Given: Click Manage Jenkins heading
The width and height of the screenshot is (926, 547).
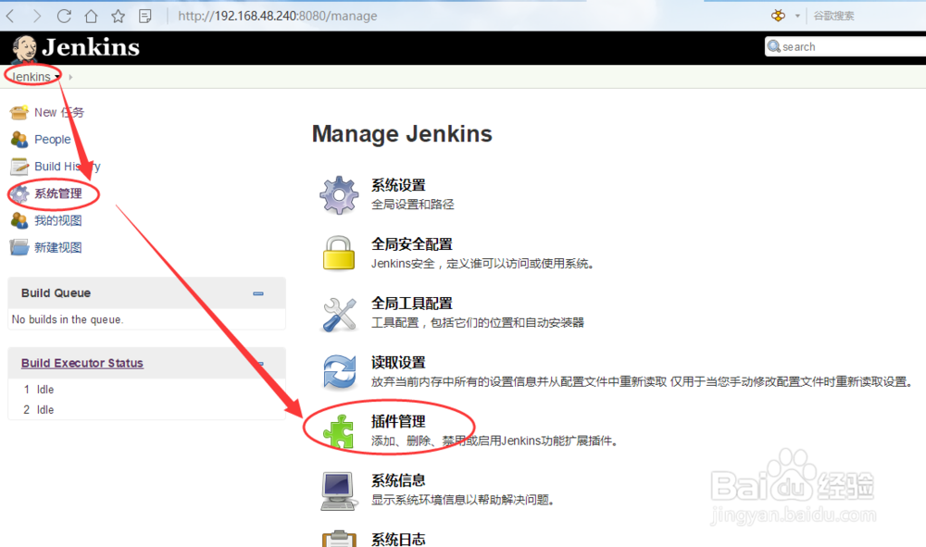Looking at the screenshot, I should [x=402, y=134].
